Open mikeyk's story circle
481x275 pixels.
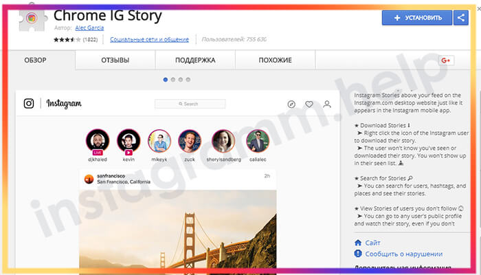159,141
